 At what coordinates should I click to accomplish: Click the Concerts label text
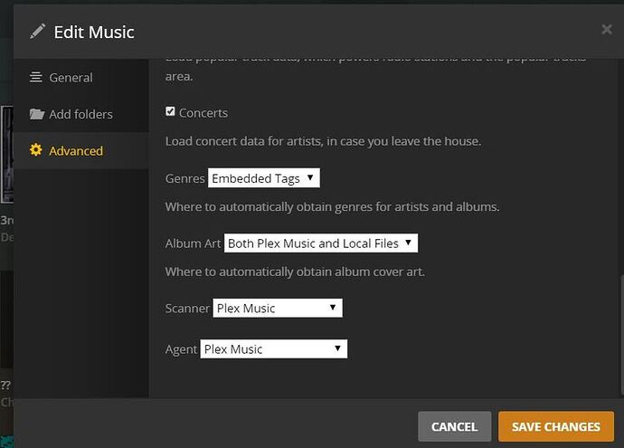[203, 113]
